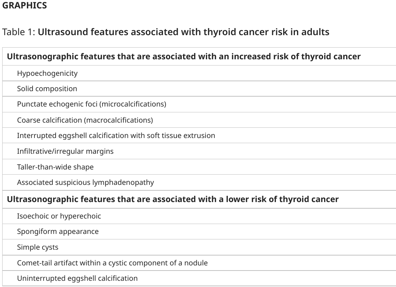Select Interrupted eggshell calcification row
Viewport: 396px width, 287px height.
(199, 135)
